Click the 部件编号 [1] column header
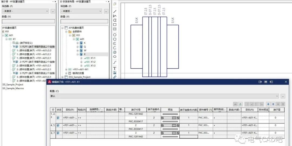Viewport: 292px width, 146px height. click(x=205, y=110)
